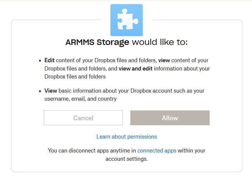
Task: Follow the connected apps link
Action: (x=157, y=150)
